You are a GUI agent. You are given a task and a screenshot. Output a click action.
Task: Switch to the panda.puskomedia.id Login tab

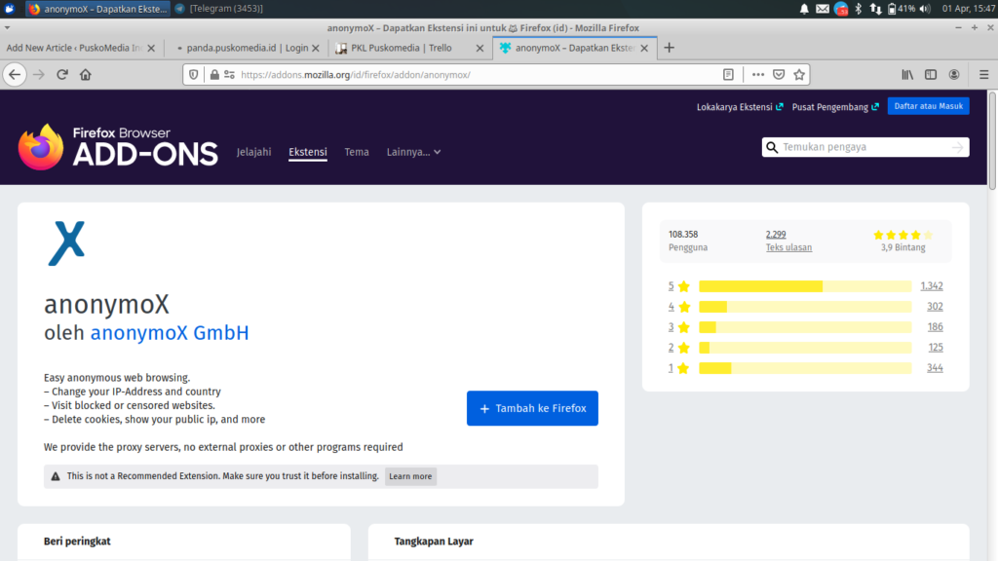(x=243, y=48)
